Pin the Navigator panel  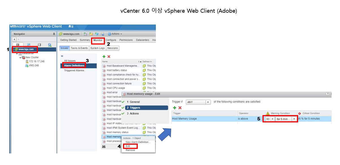click(x=54, y=34)
